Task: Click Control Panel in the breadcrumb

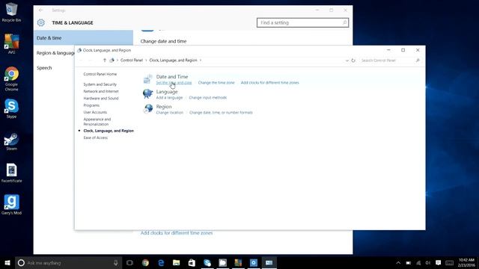Action: coord(132,61)
